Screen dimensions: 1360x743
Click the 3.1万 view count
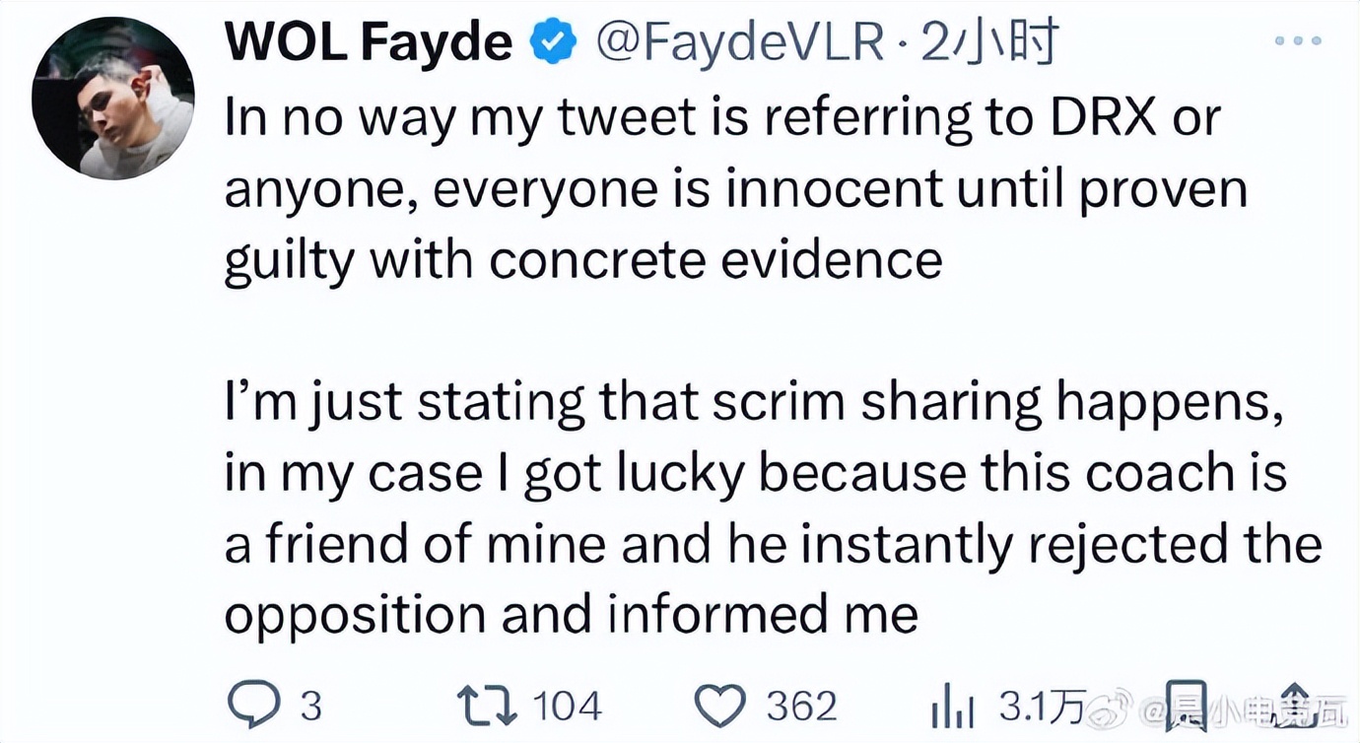coord(1041,706)
